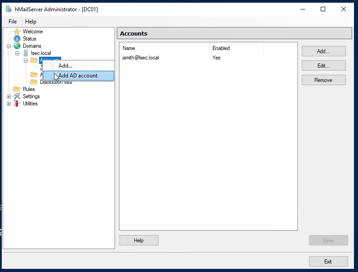
Task: Select Distribution lists in the tree
Action: click(56, 82)
